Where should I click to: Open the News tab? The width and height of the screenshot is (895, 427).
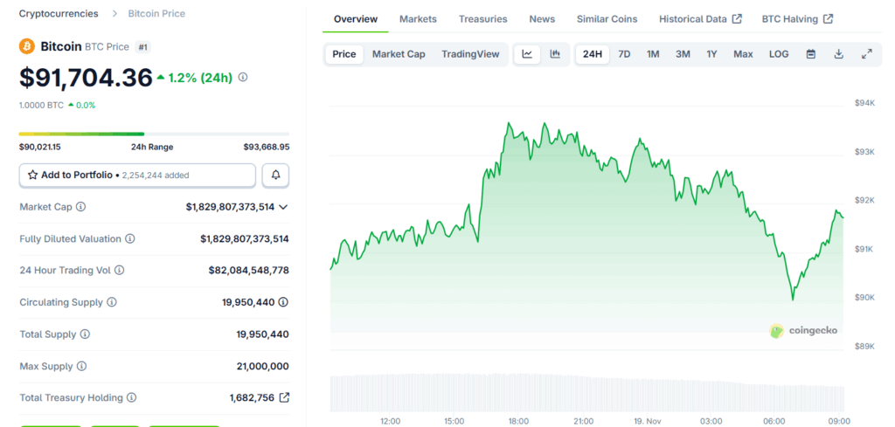point(542,19)
